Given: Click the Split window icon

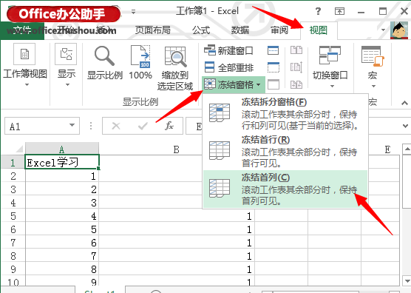Looking at the screenshot, I should pyautogui.click(x=273, y=50).
